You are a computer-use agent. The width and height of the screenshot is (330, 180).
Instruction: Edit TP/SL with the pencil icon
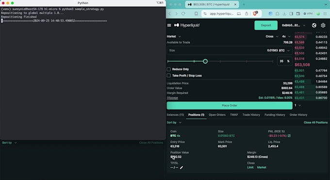(x=181, y=167)
